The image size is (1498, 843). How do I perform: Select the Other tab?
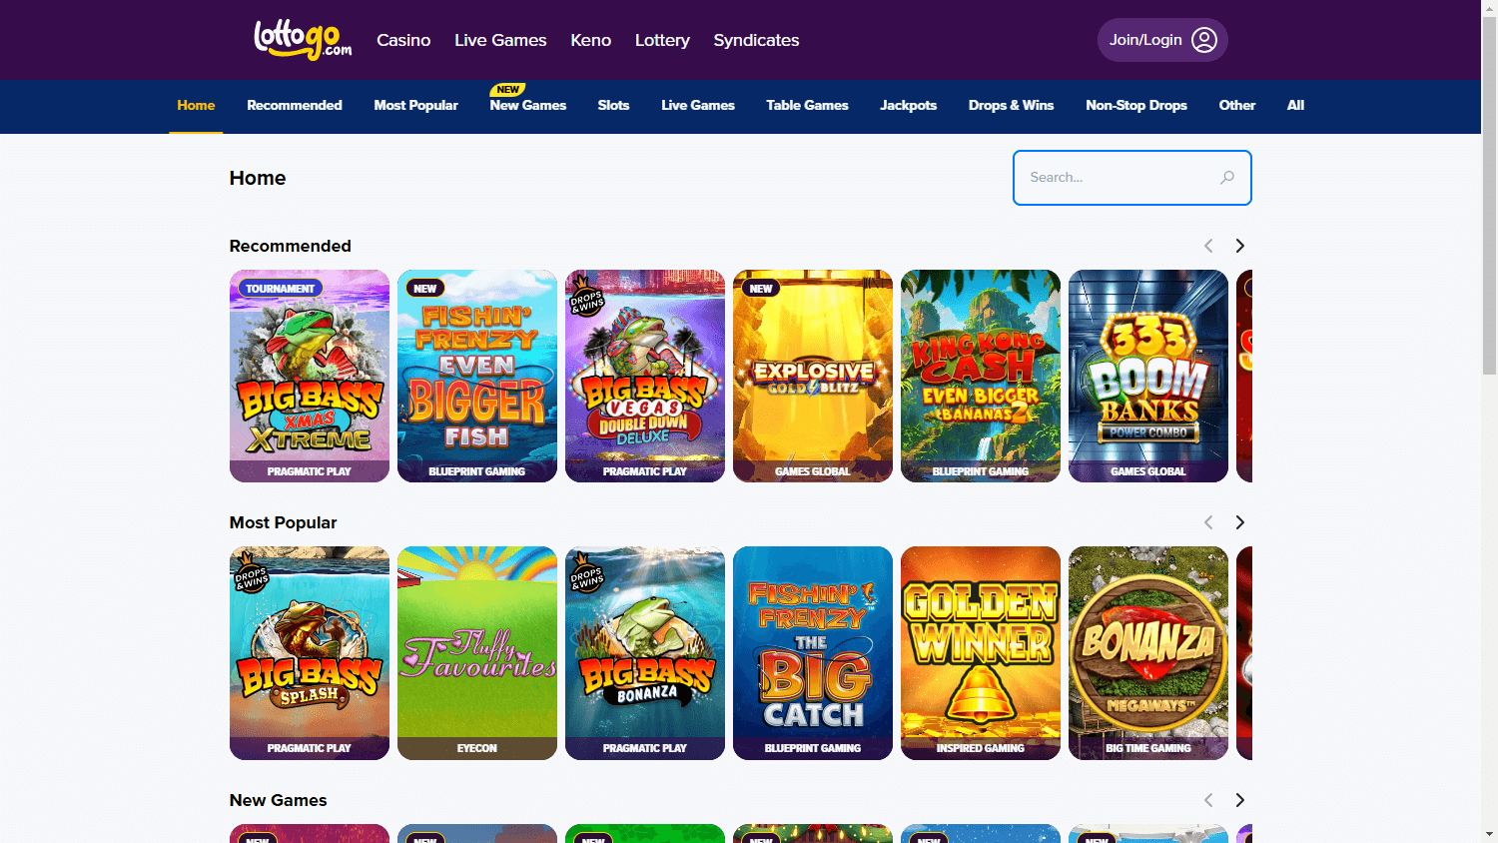(1237, 105)
